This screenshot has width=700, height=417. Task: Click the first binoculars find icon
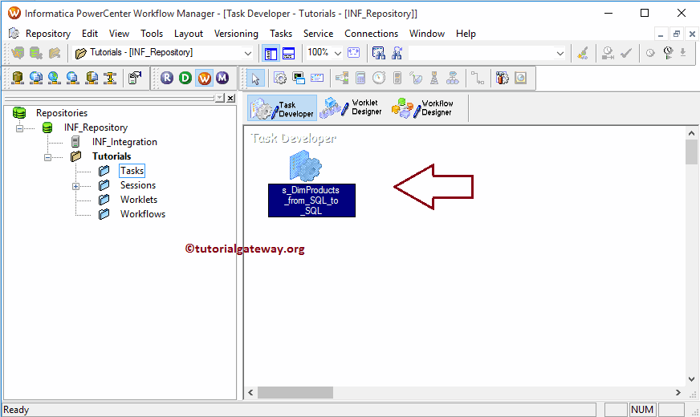coord(379,53)
